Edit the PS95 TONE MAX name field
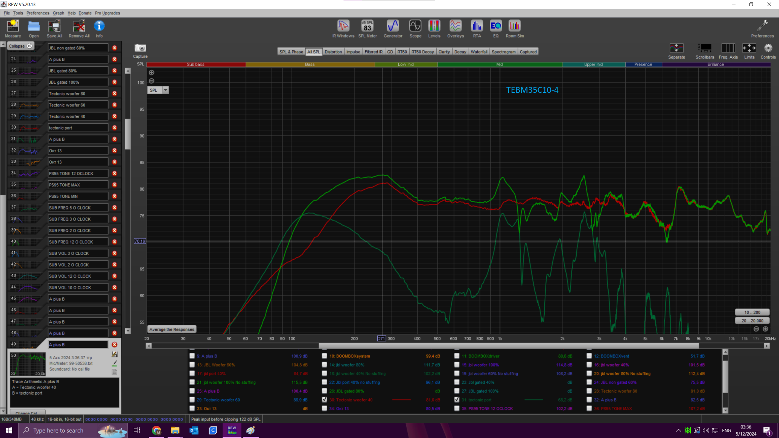The width and height of the screenshot is (779, 438). click(x=78, y=185)
